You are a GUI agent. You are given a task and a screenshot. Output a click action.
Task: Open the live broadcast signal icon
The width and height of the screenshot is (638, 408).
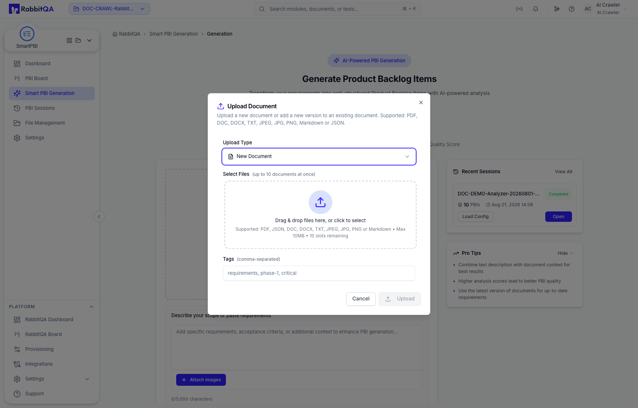519,9
